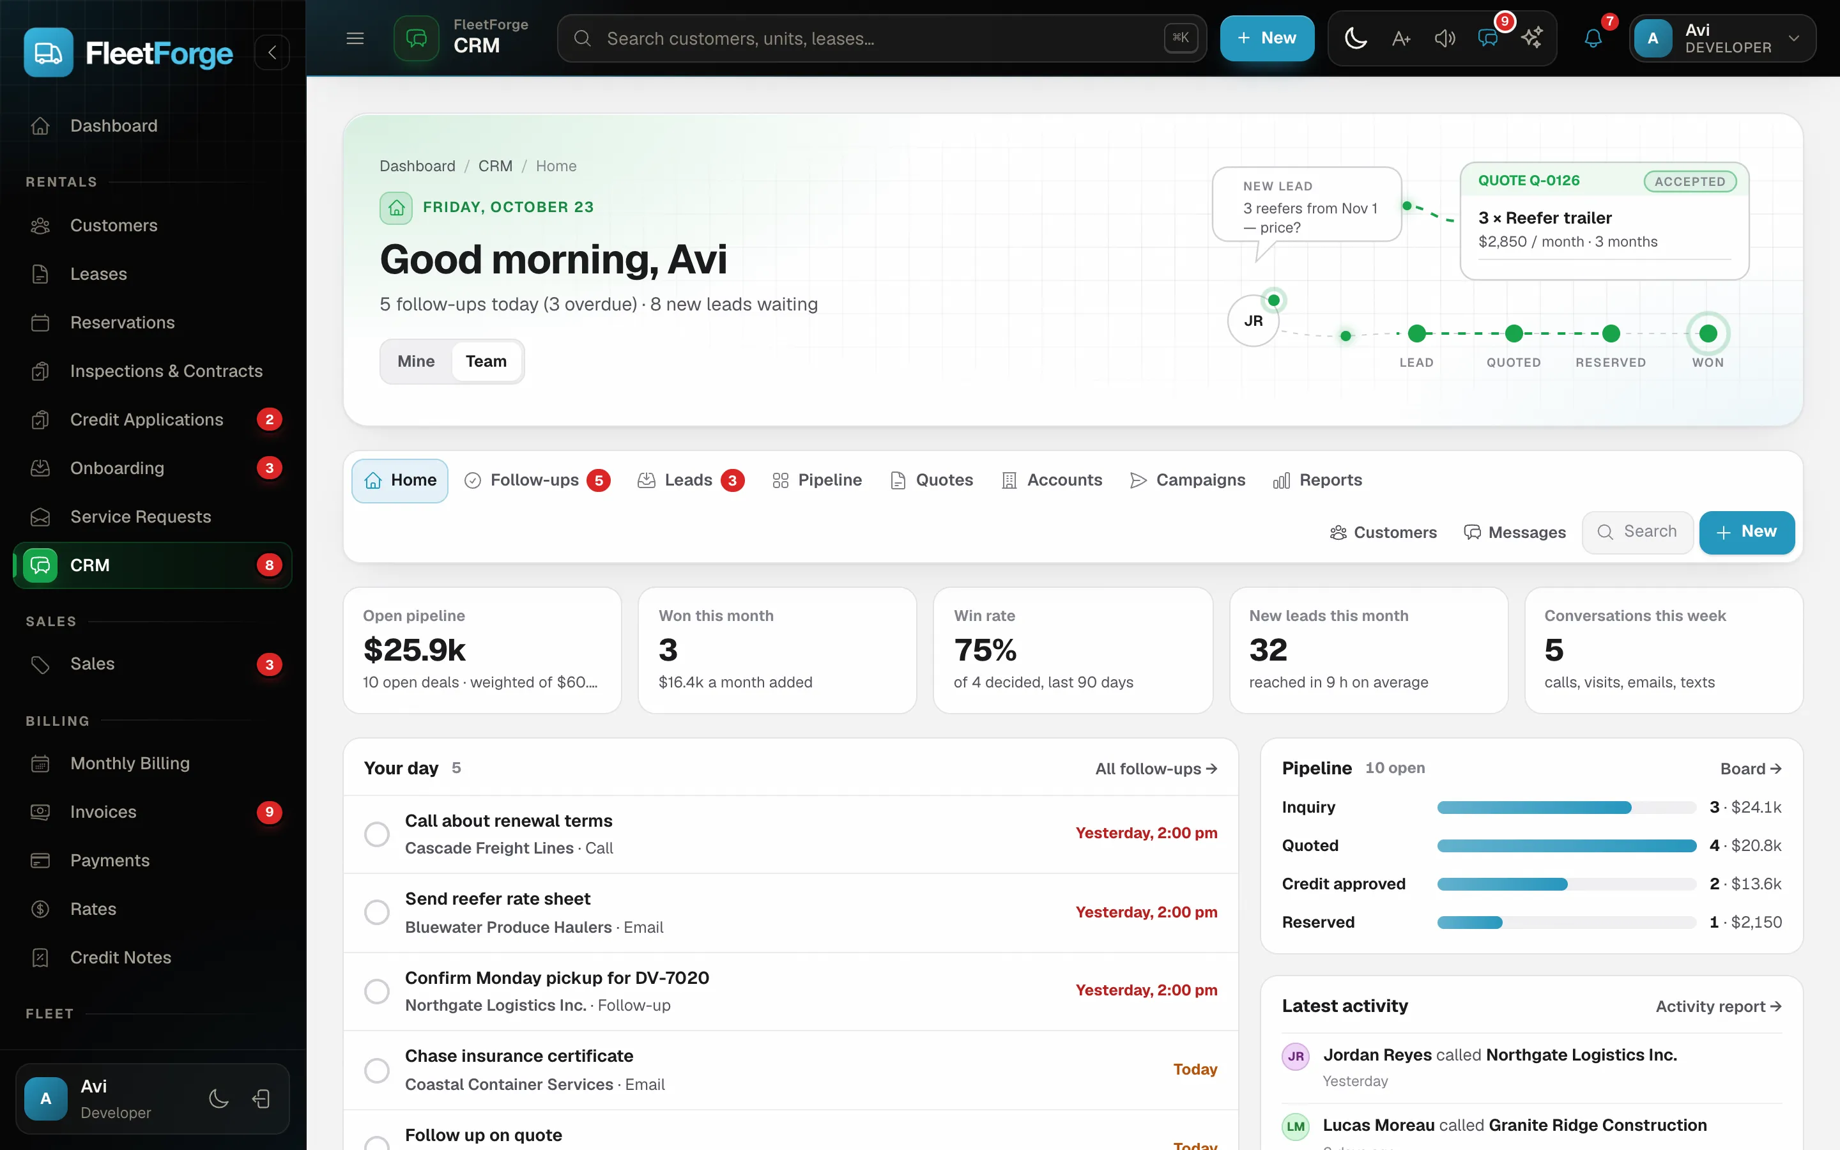Open the Win rate 75% card
Image resolution: width=1840 pixels, height=1150 pixels.
pos(1072,650)
